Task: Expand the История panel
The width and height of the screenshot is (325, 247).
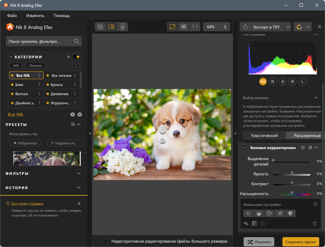Action: click(79, 188)
